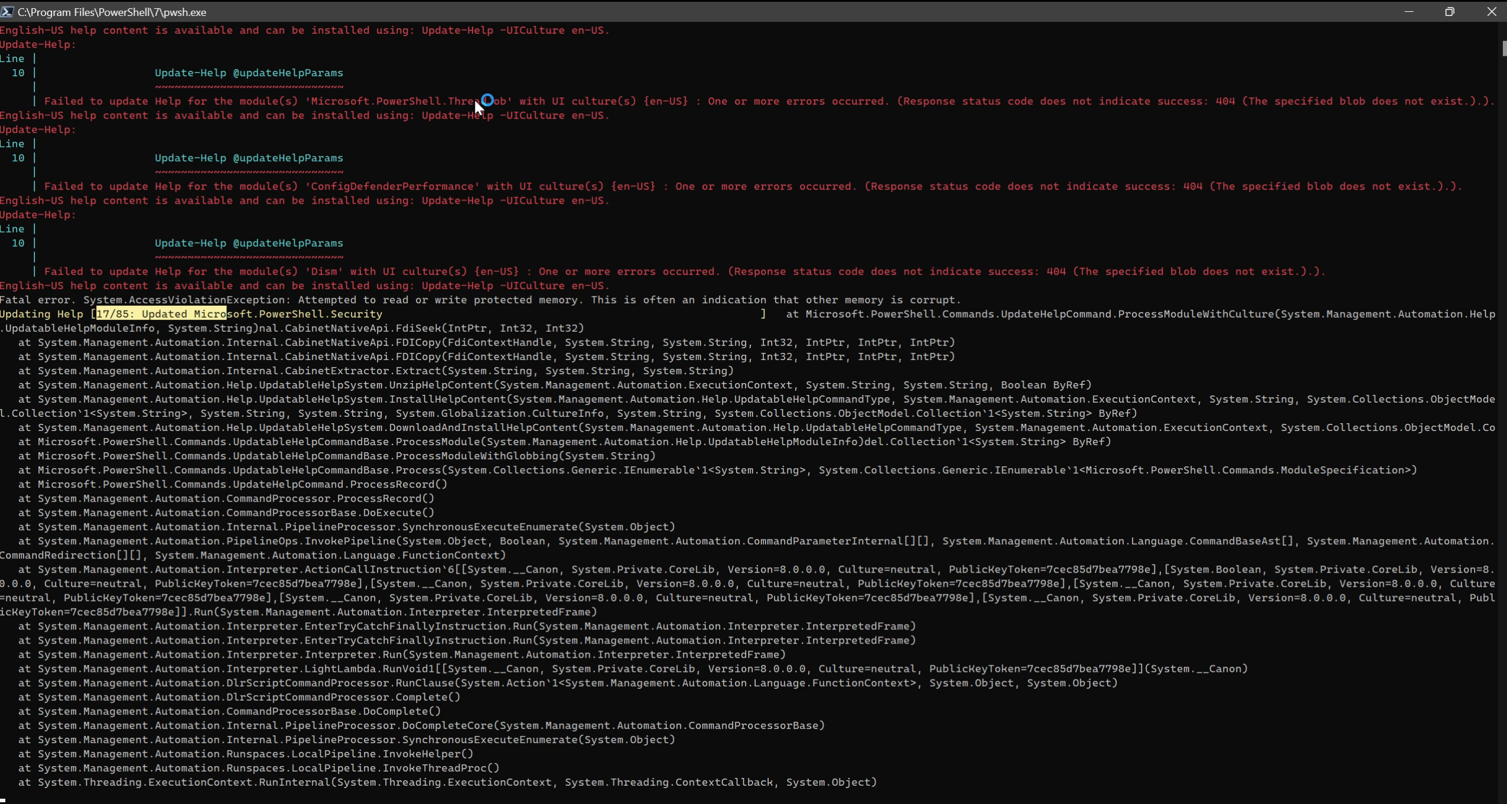1507x804 pixels.
Task: Click the 'Dism' module name text
Action: coord(323,272)
